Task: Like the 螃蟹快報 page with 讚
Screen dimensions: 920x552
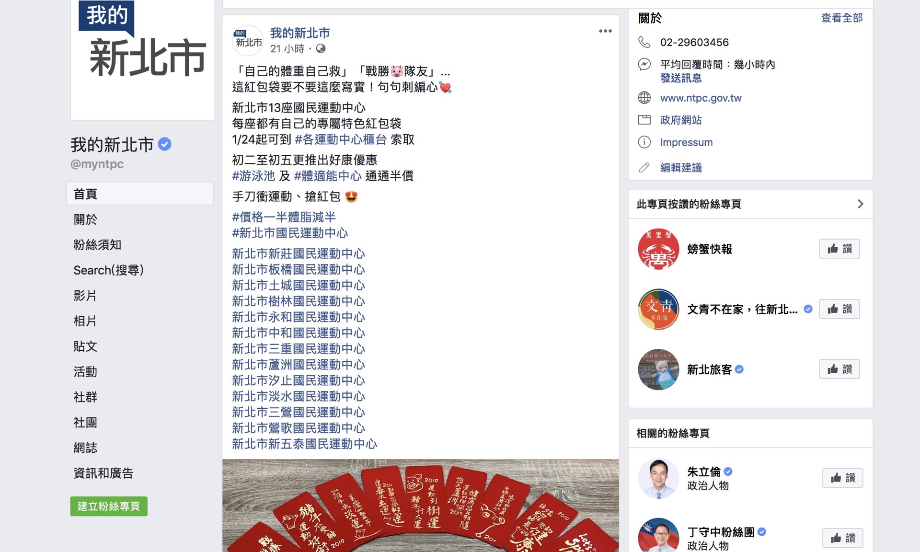Action: [839, 249]
